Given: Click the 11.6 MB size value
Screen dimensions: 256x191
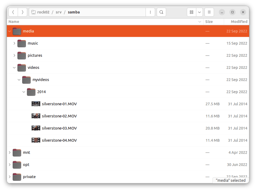Looking at the screenshot, I should [x=212, y=116].
